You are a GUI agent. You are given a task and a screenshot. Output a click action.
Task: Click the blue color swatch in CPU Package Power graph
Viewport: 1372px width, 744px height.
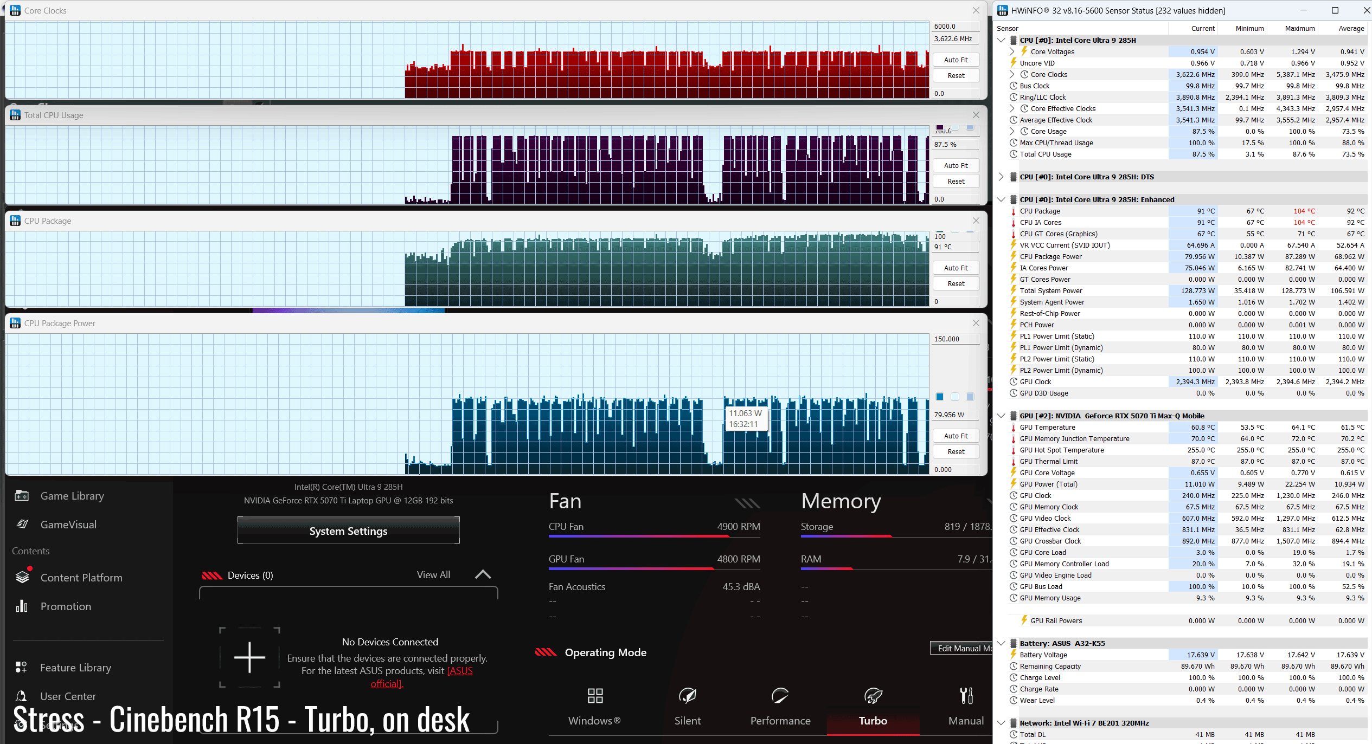click(940, 397)
